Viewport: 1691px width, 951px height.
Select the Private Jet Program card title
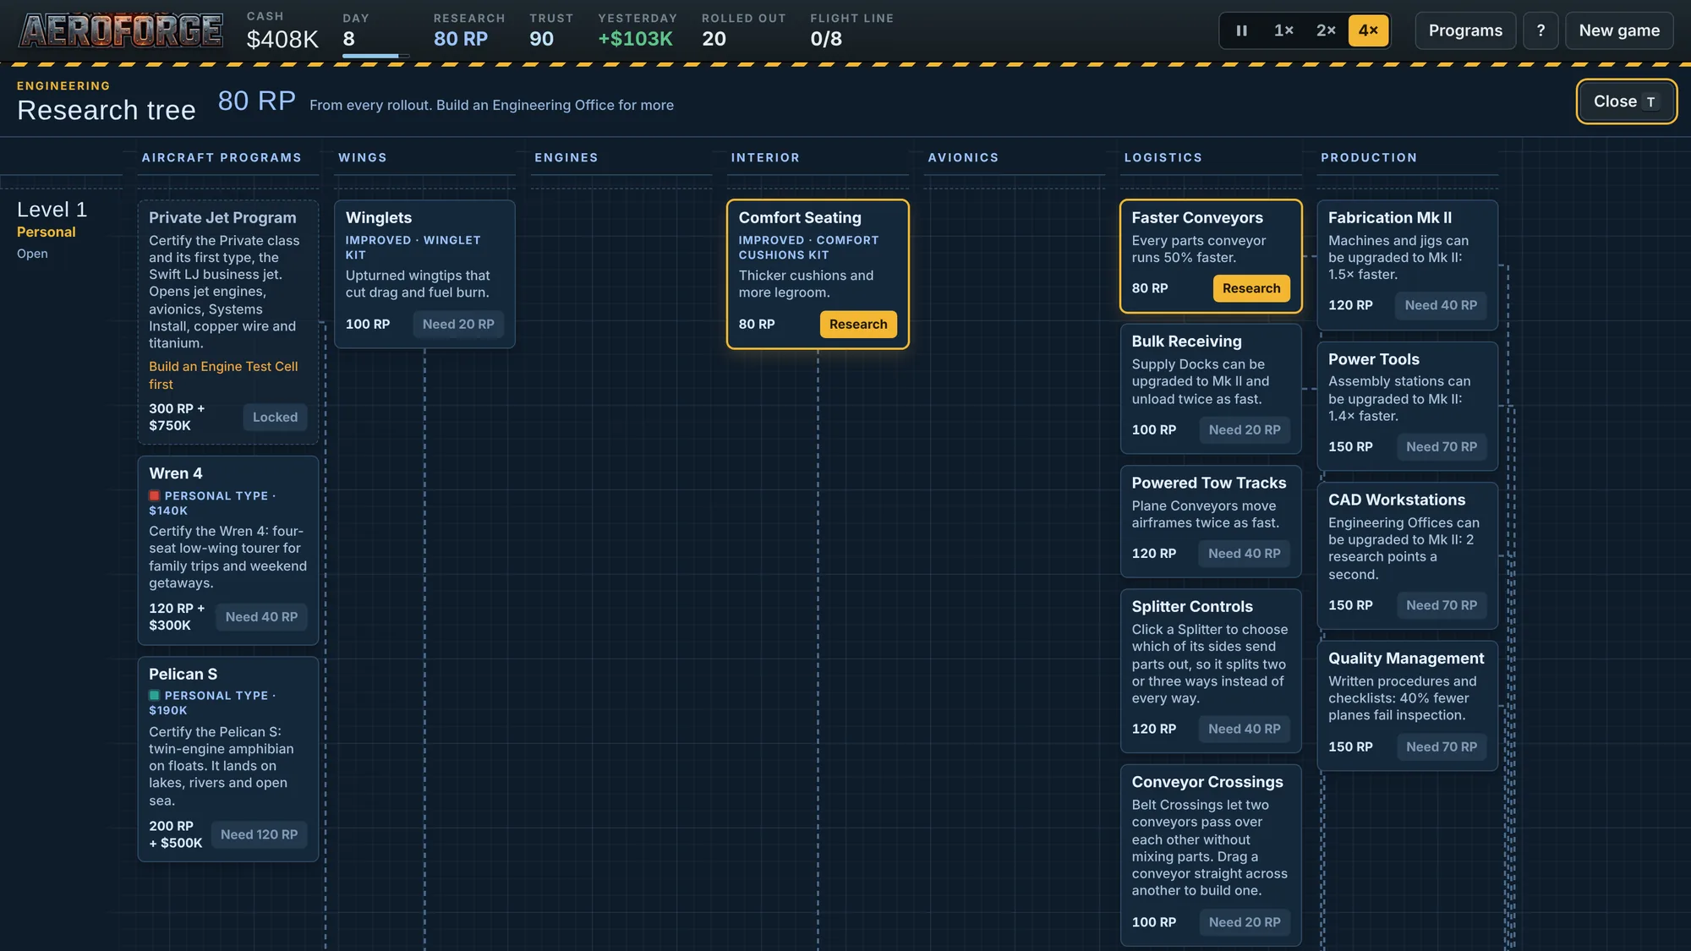[x=222, y=218]
